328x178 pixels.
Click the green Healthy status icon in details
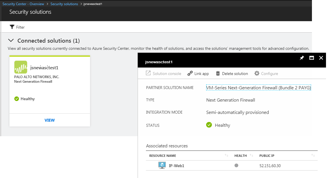coord(209,125)
